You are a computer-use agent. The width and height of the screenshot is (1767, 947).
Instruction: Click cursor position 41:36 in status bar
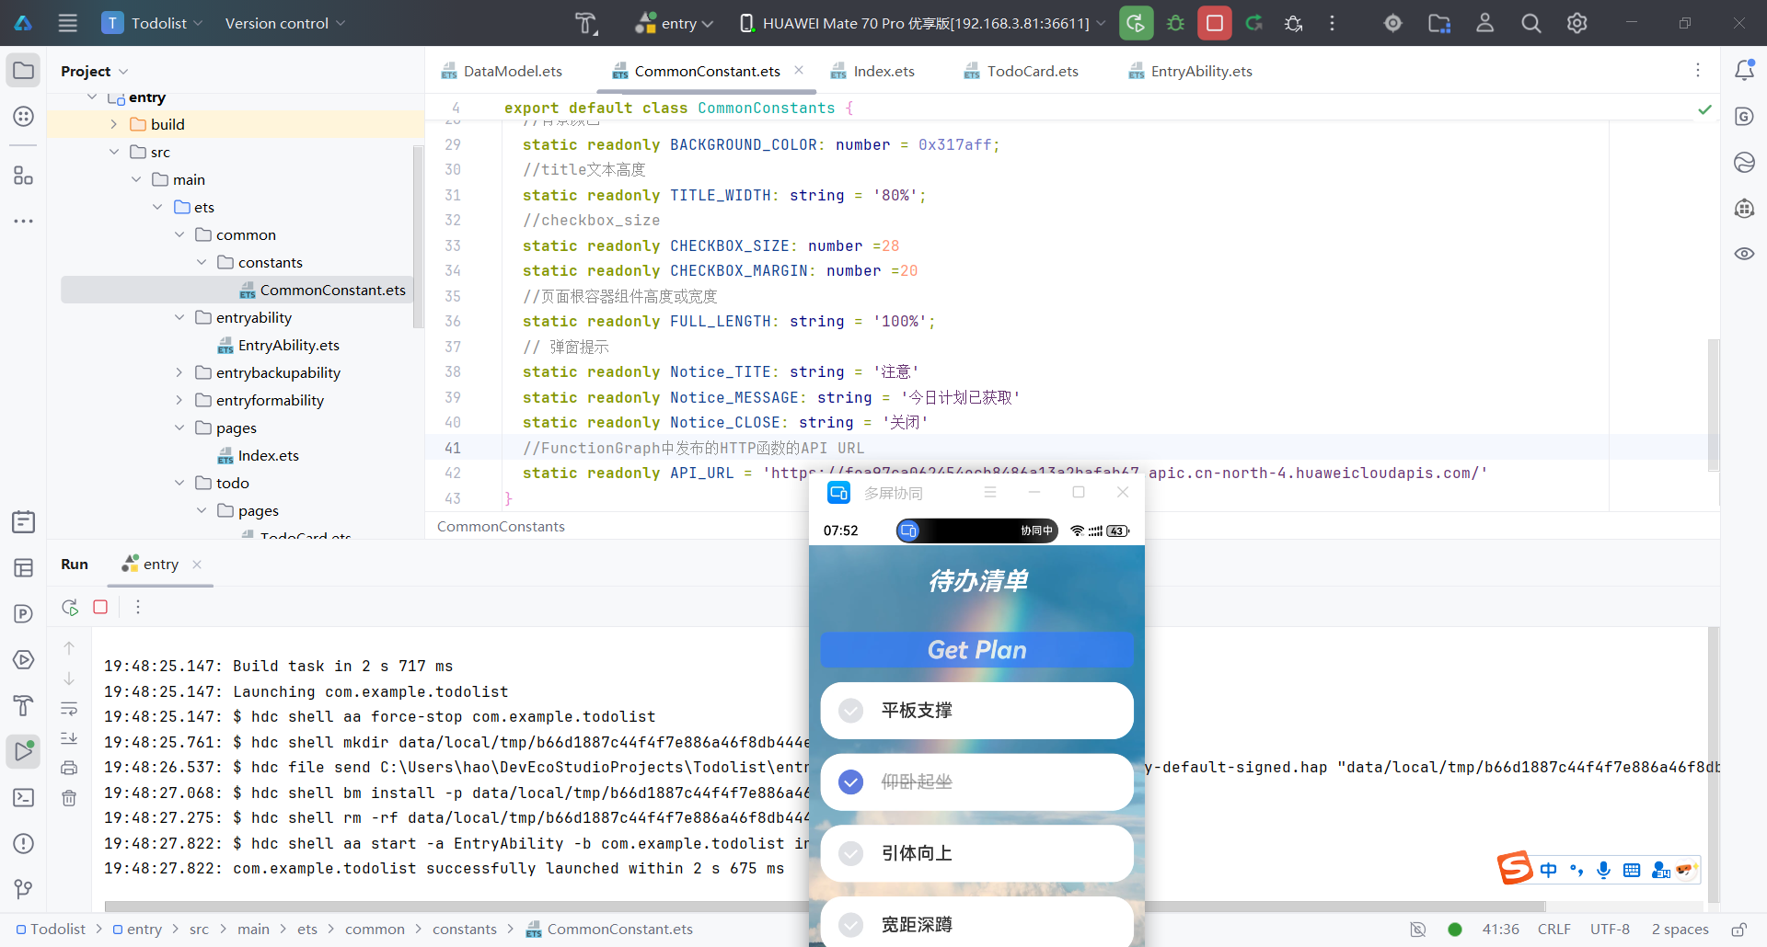tap(1500, 930)
